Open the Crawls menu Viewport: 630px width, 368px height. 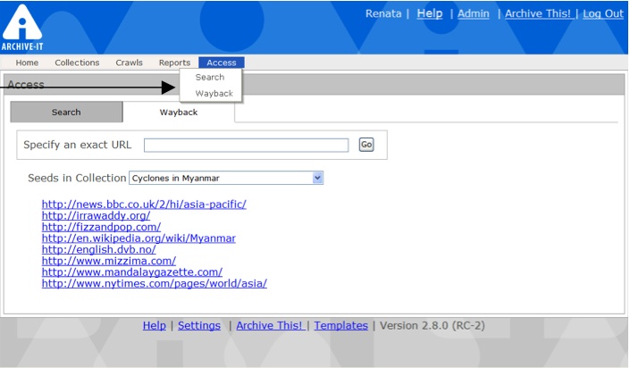[129, 63]
